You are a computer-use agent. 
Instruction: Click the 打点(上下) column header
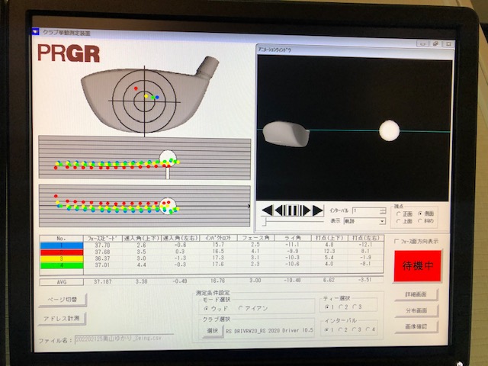click(x=329, y=238)
